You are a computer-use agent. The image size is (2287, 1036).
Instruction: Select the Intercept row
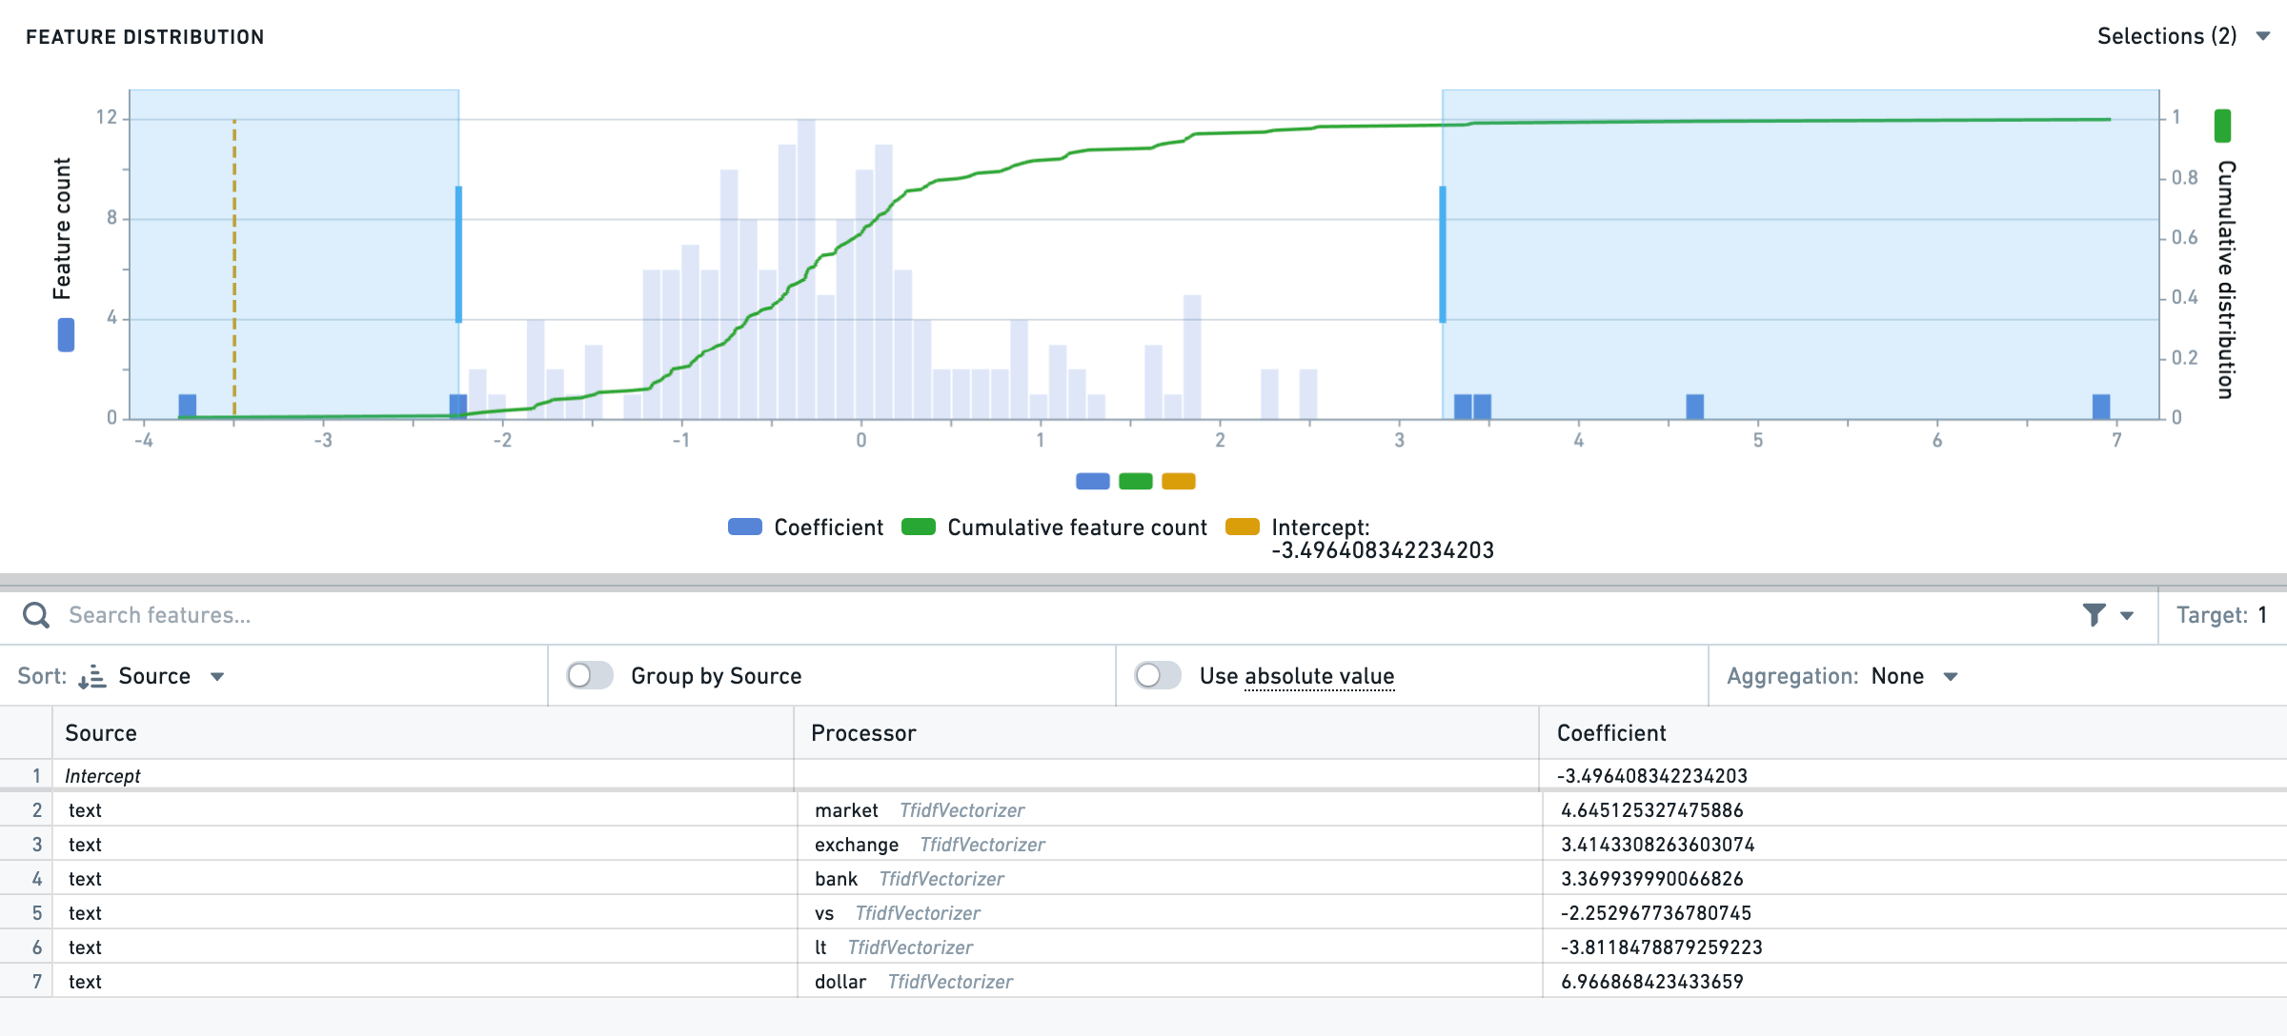[x=1143, y=775]
